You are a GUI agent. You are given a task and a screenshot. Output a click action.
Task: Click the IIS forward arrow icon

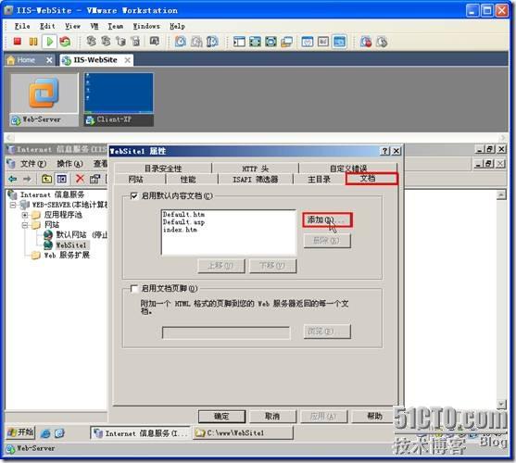pos(27,179)
